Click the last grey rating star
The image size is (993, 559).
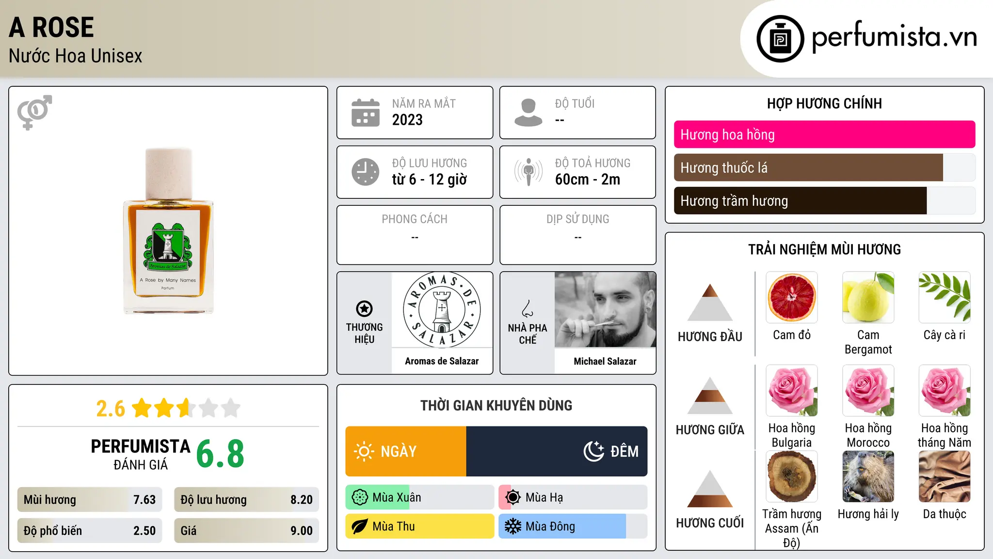(x=231, y=408)
